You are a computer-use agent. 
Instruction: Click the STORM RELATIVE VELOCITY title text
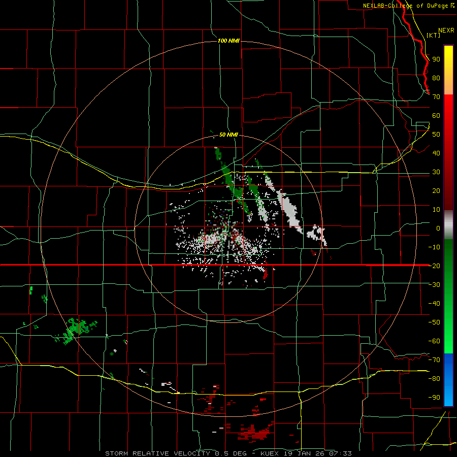(x=157, y=453)
